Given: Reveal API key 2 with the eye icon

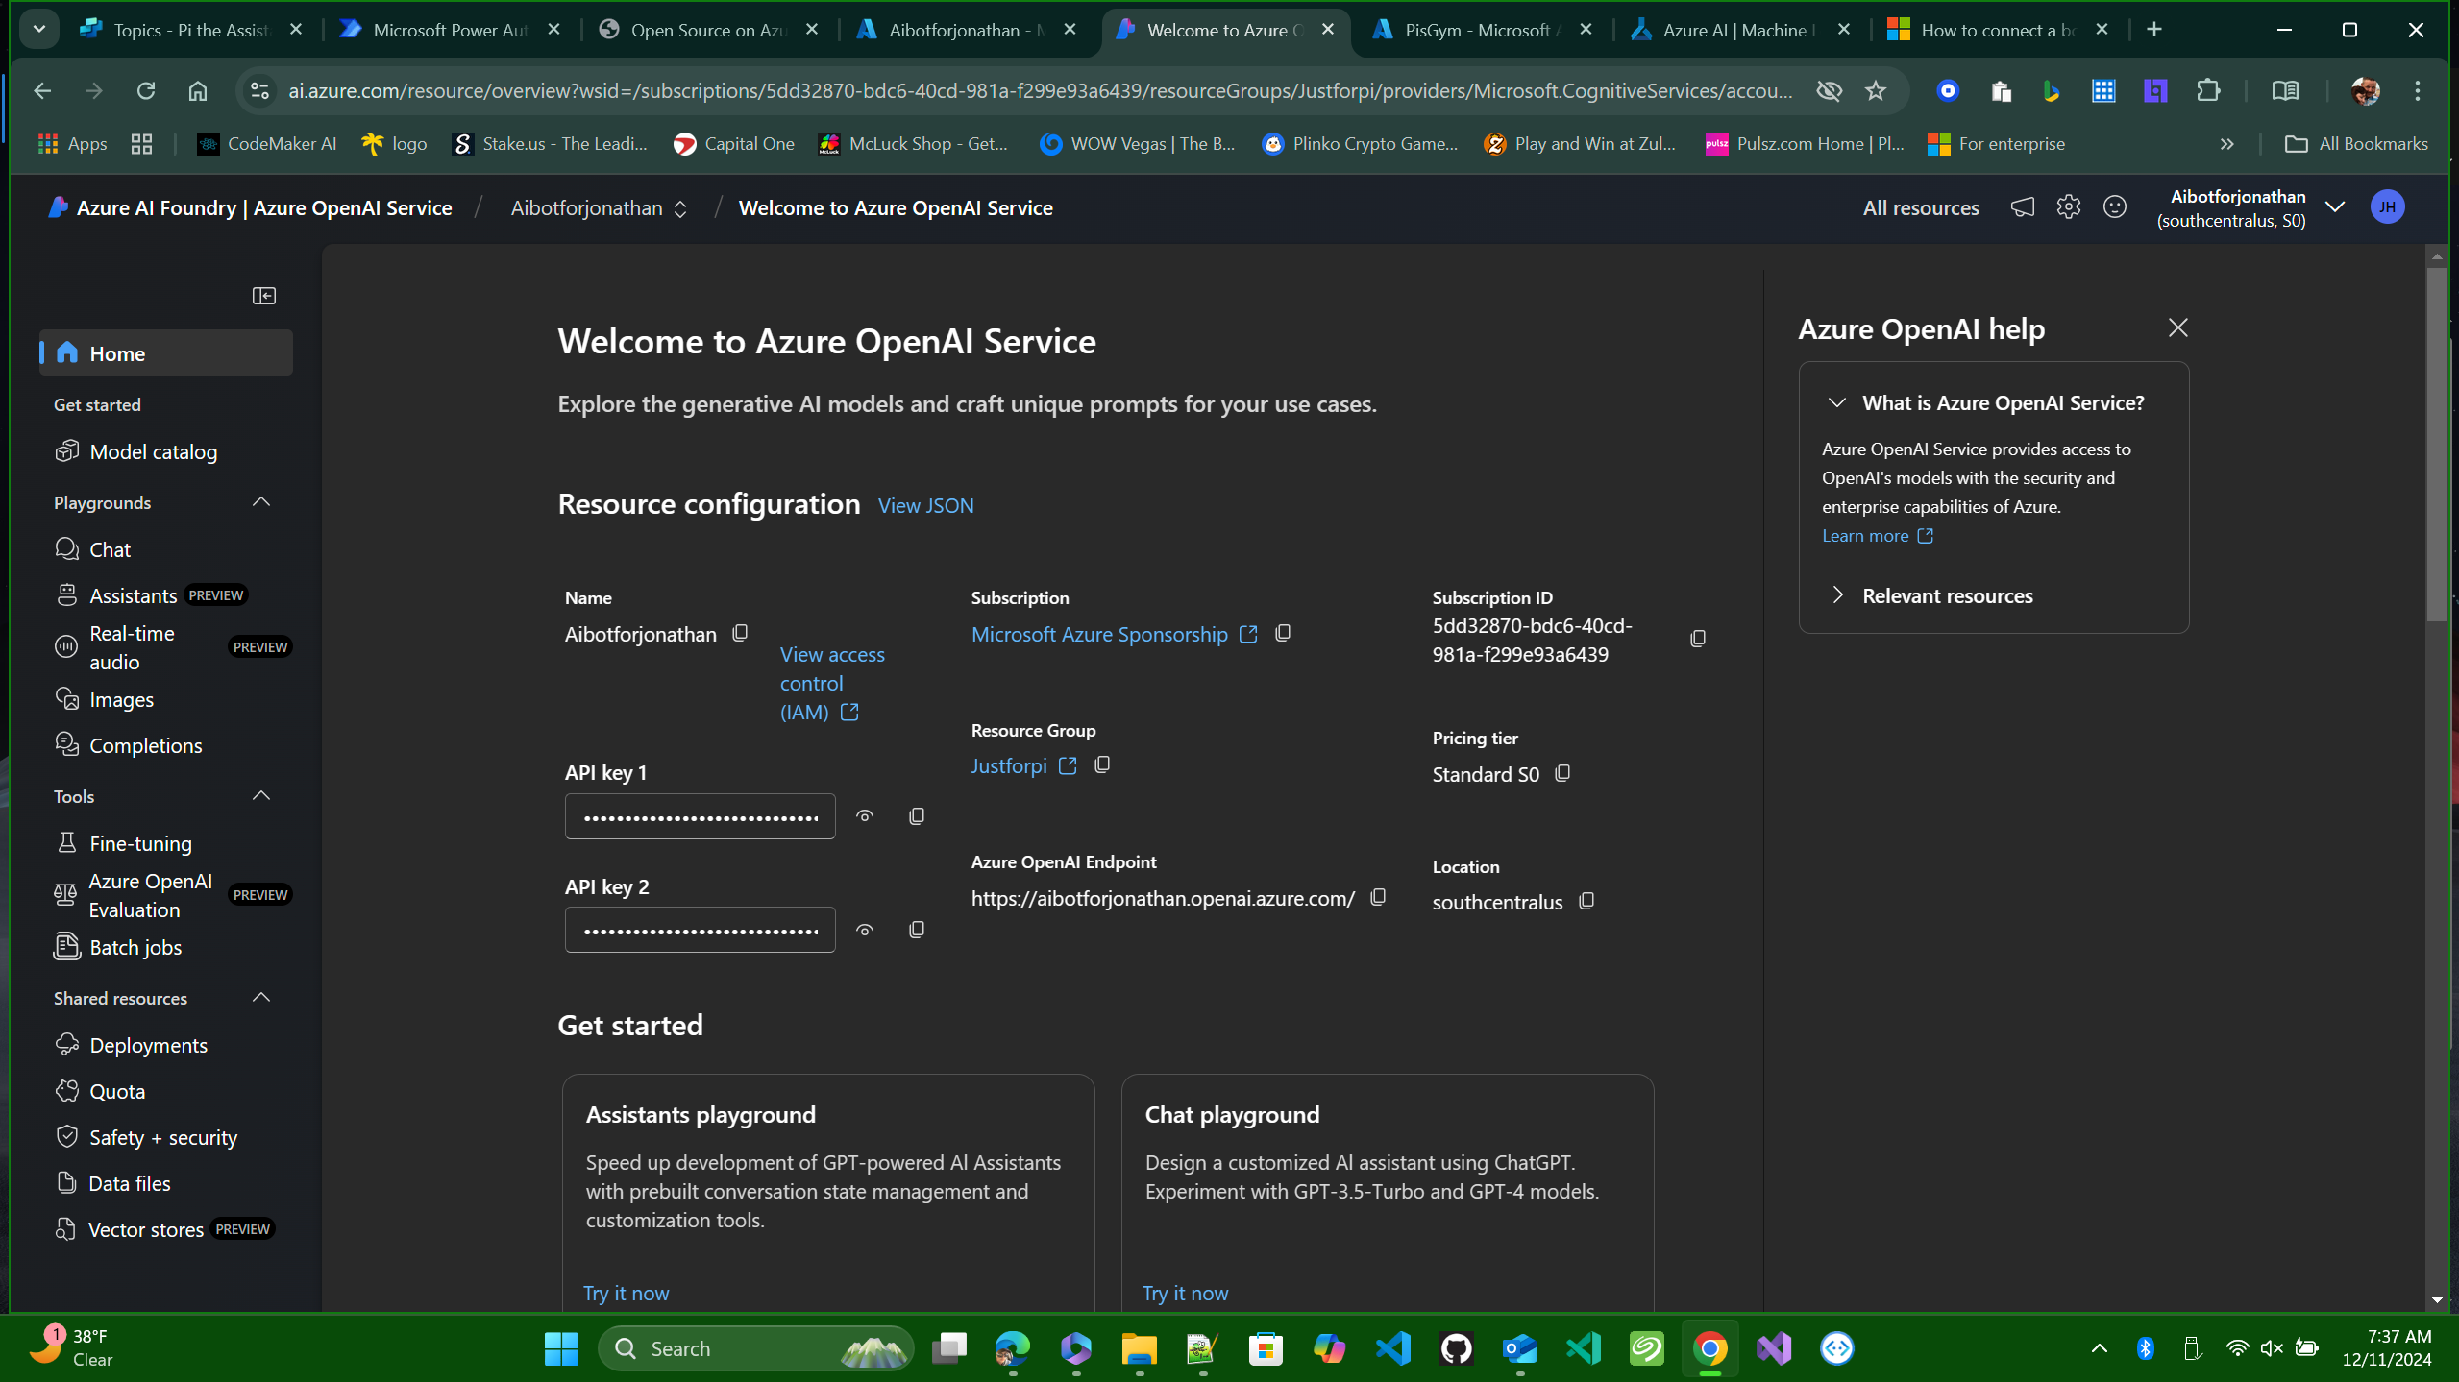Looking at the screenshot, I should pyautogui.click(x=863, y=929).
